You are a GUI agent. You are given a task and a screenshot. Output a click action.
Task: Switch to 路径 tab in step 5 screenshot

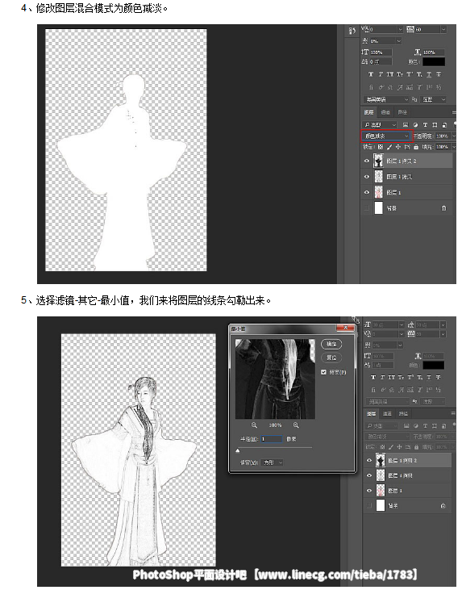pos(403,413)
